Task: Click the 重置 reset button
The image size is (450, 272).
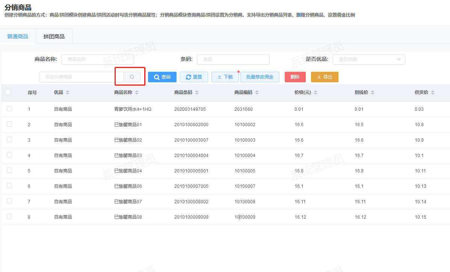Action: click(x=194, y=77)
